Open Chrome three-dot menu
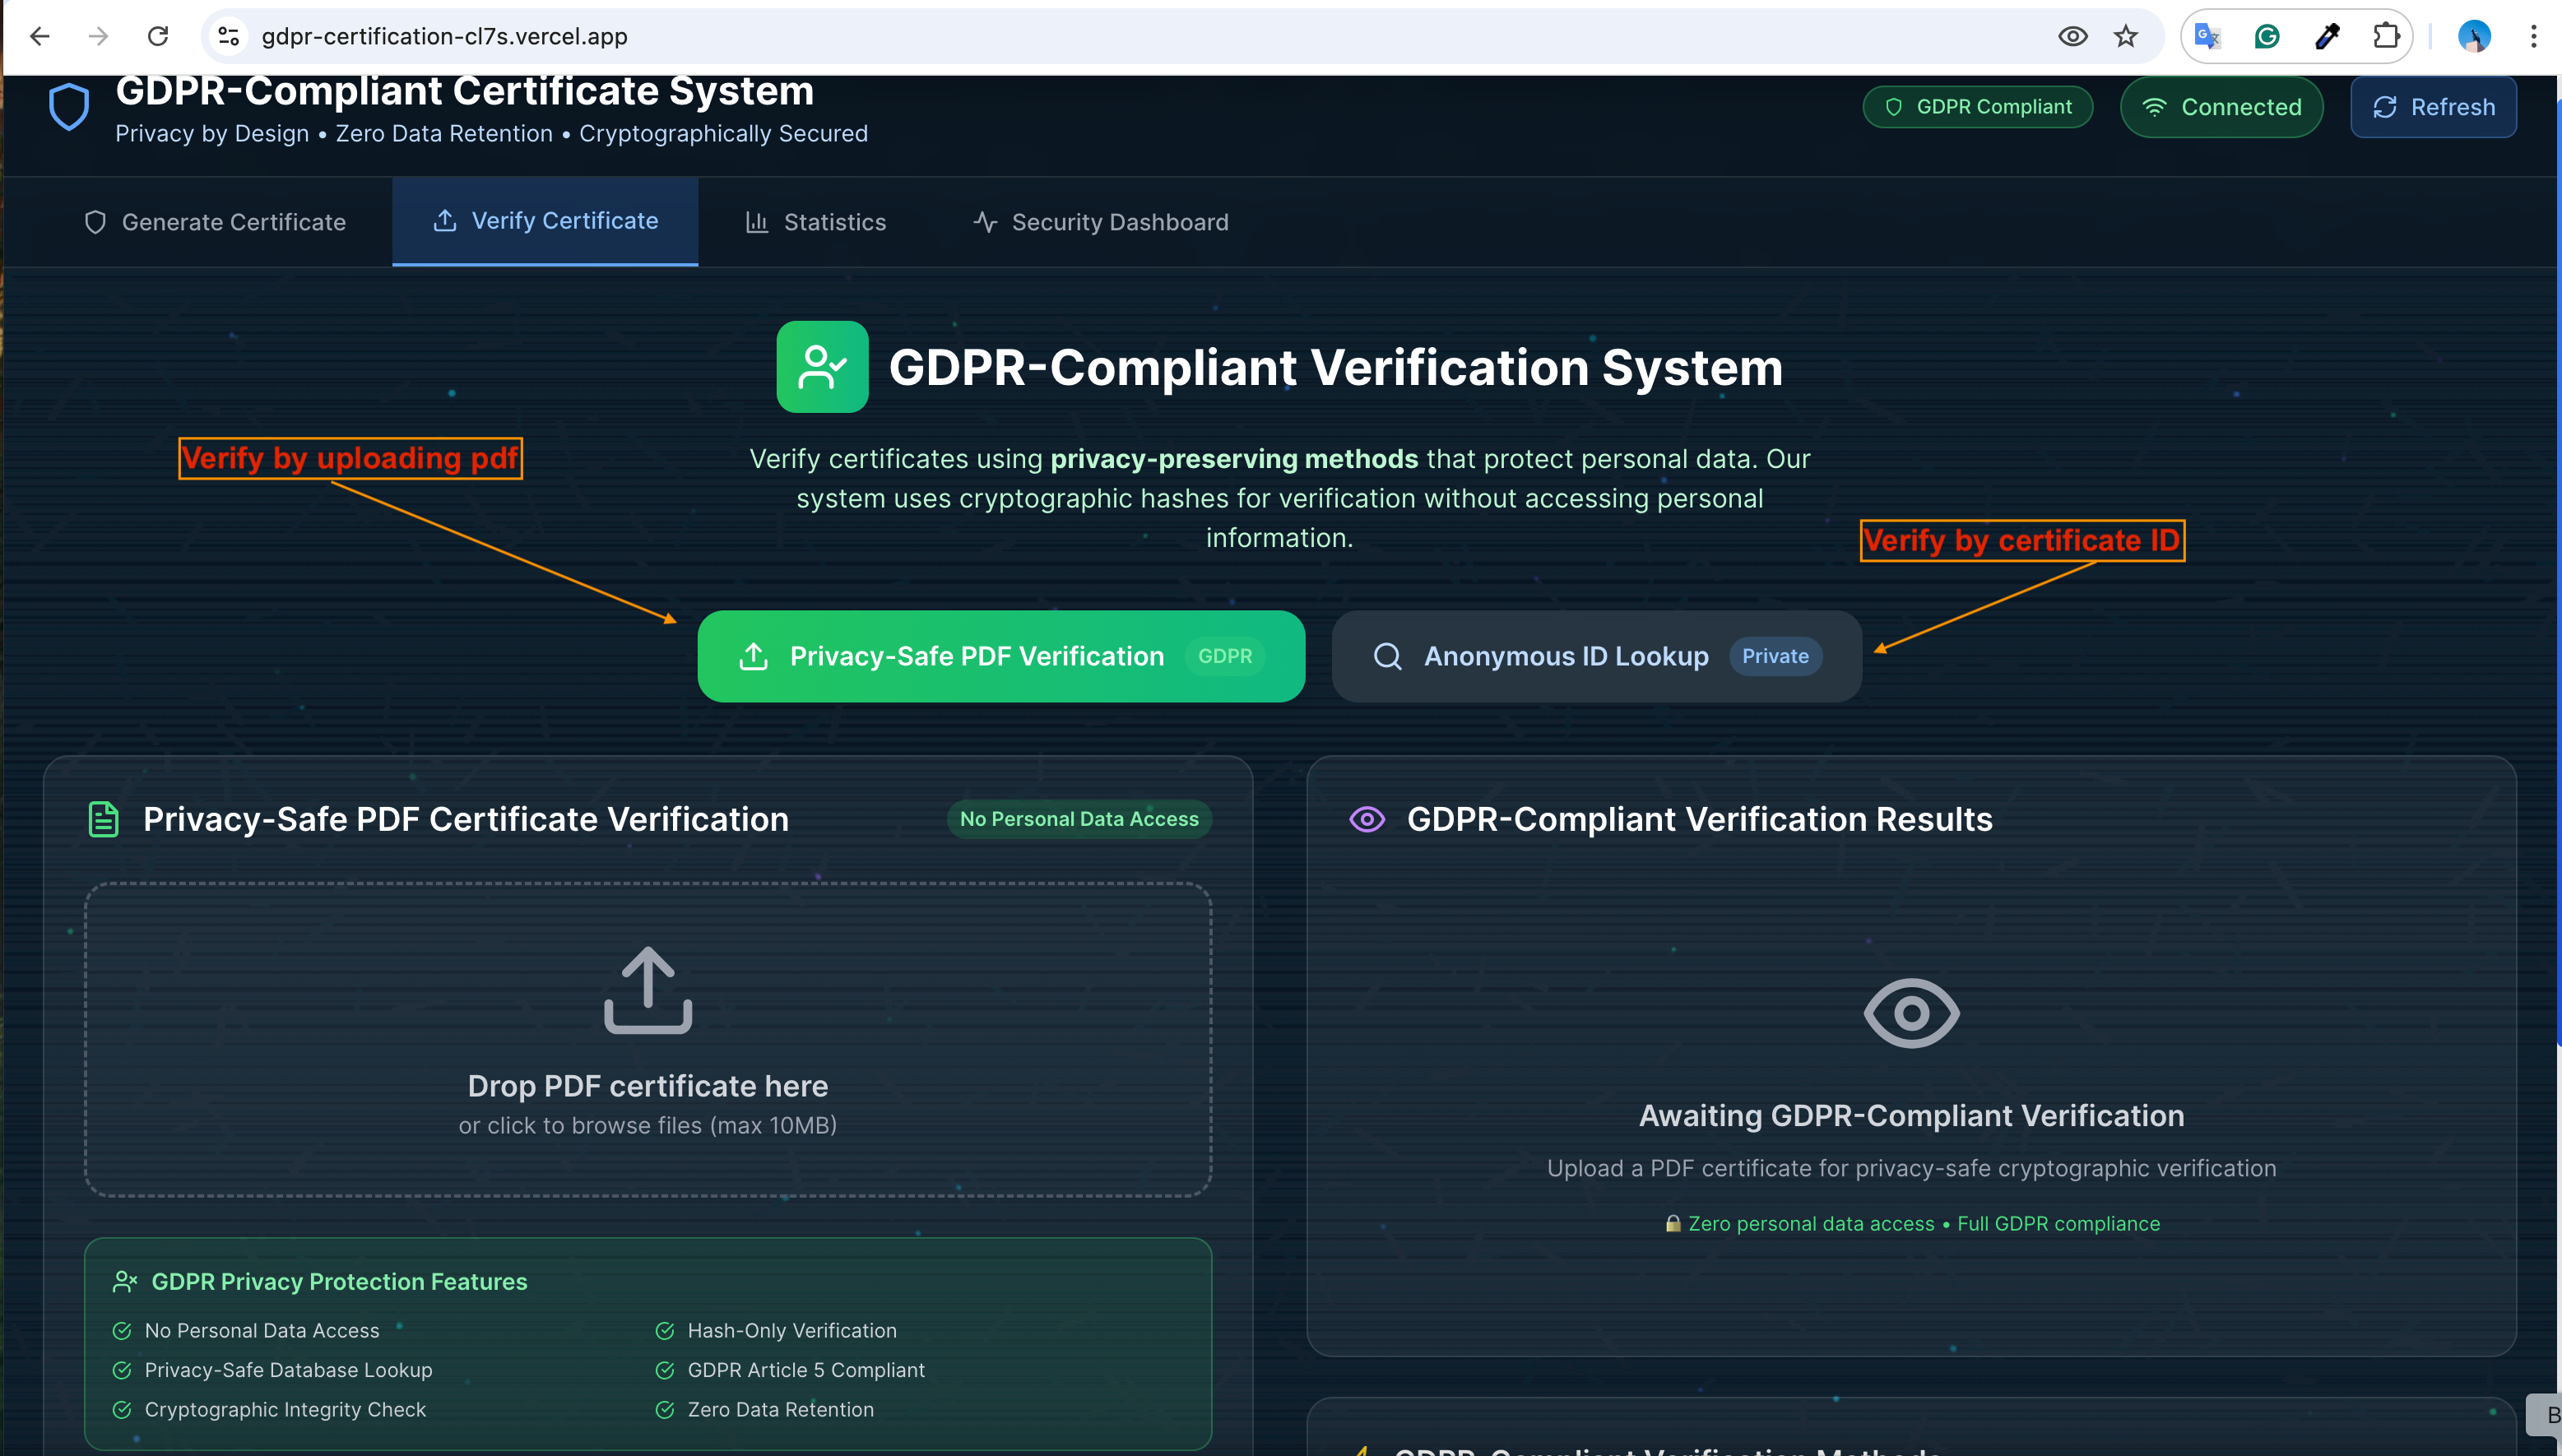 click(x=2533, y=37)
